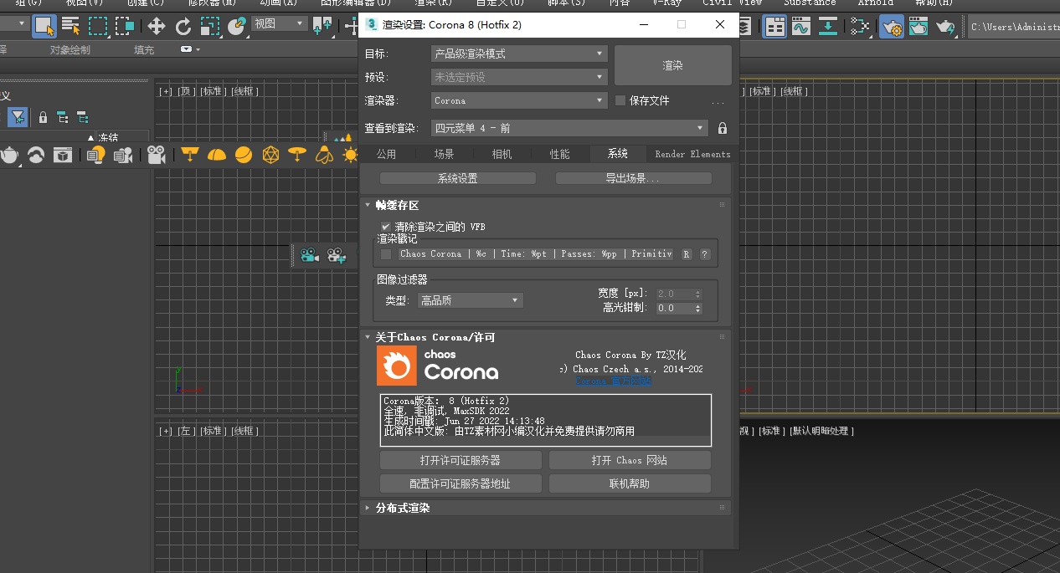Open Render Setup teapot-gear icon
The width and height of the screenshot is (1060, 573).
pyautogui.click(x=892, y=27)
